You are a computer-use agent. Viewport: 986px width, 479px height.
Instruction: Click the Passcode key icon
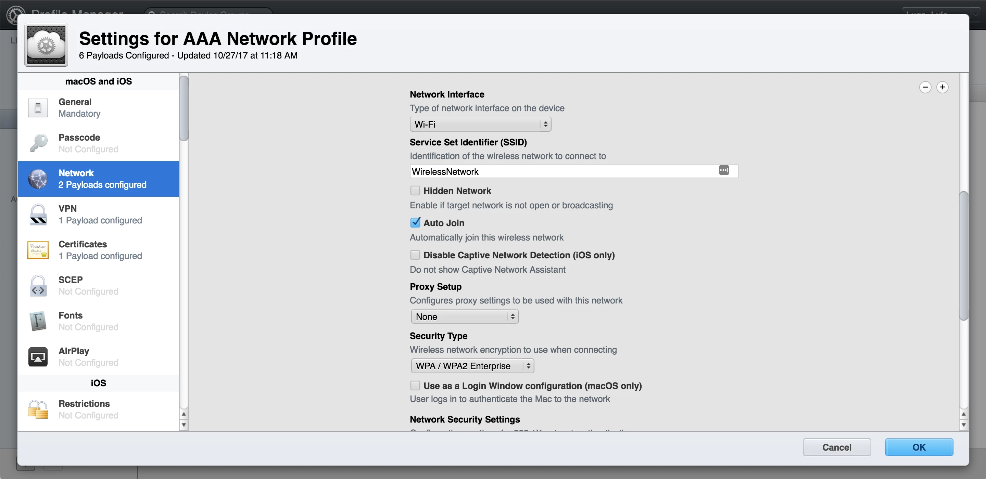38,143
